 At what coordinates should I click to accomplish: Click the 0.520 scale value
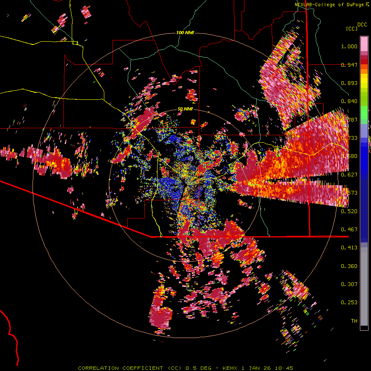point(349,211)
